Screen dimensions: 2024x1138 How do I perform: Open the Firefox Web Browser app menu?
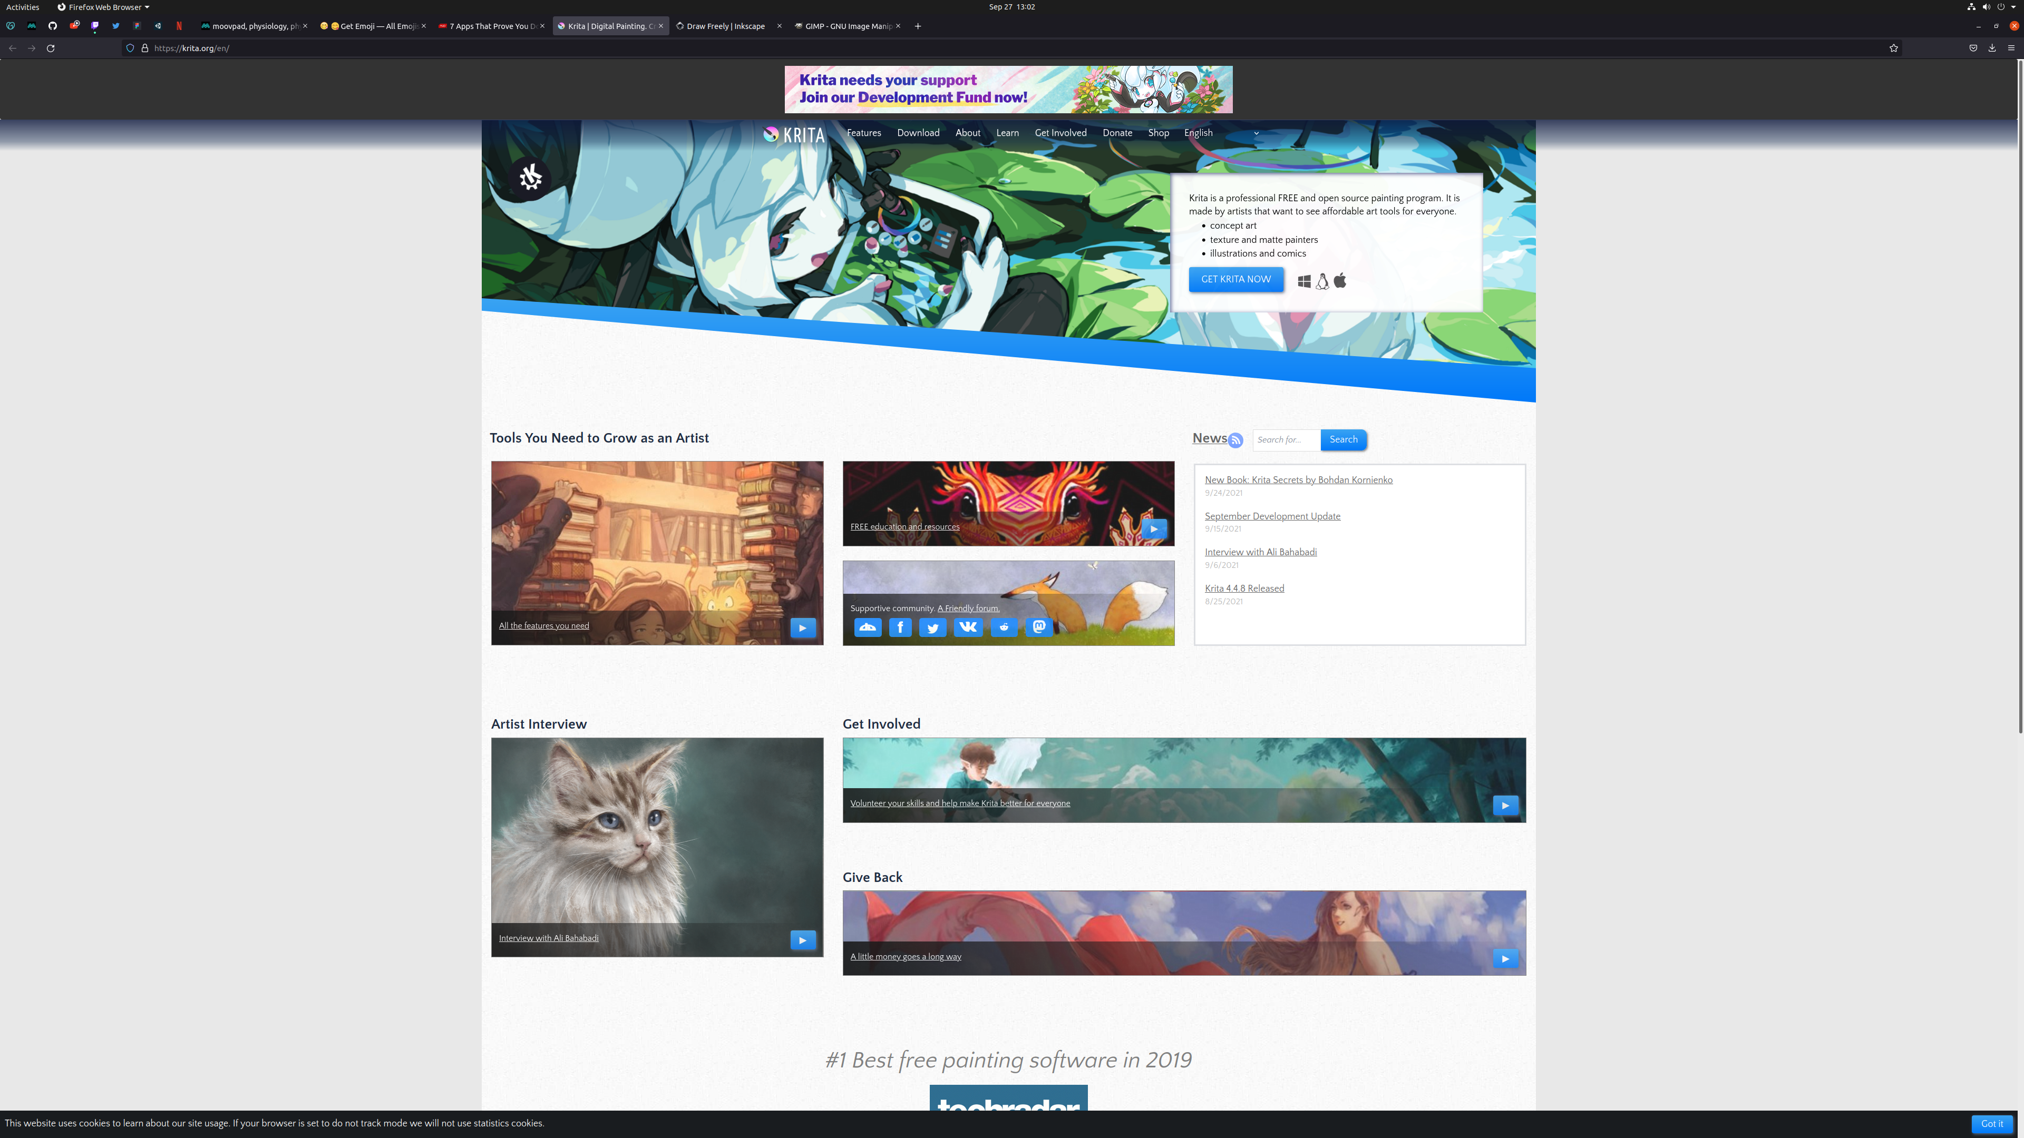tap(103, 7)
